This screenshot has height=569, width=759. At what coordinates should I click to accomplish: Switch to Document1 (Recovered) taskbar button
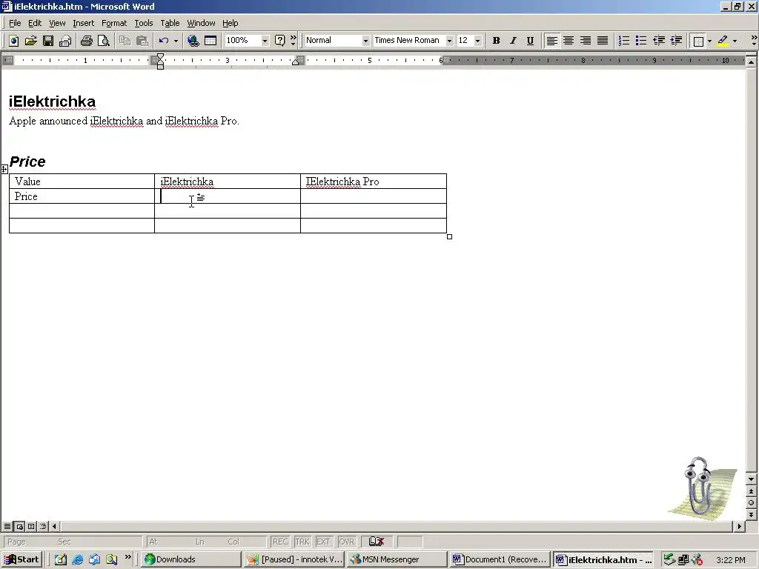(x=500, y=559)
